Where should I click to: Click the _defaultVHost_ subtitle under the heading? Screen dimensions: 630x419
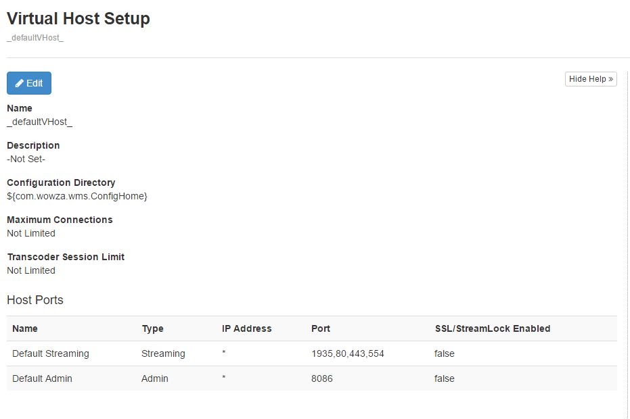coord(35,38)
